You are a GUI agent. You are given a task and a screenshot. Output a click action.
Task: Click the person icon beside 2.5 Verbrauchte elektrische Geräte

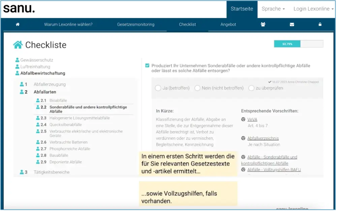point(38,131)
